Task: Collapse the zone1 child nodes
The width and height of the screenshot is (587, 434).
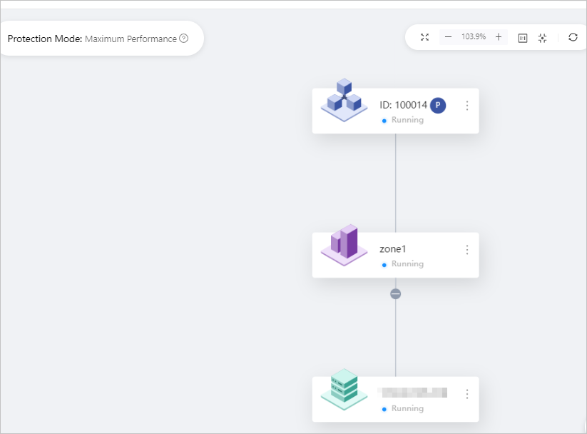Action: tap(396, 294)
